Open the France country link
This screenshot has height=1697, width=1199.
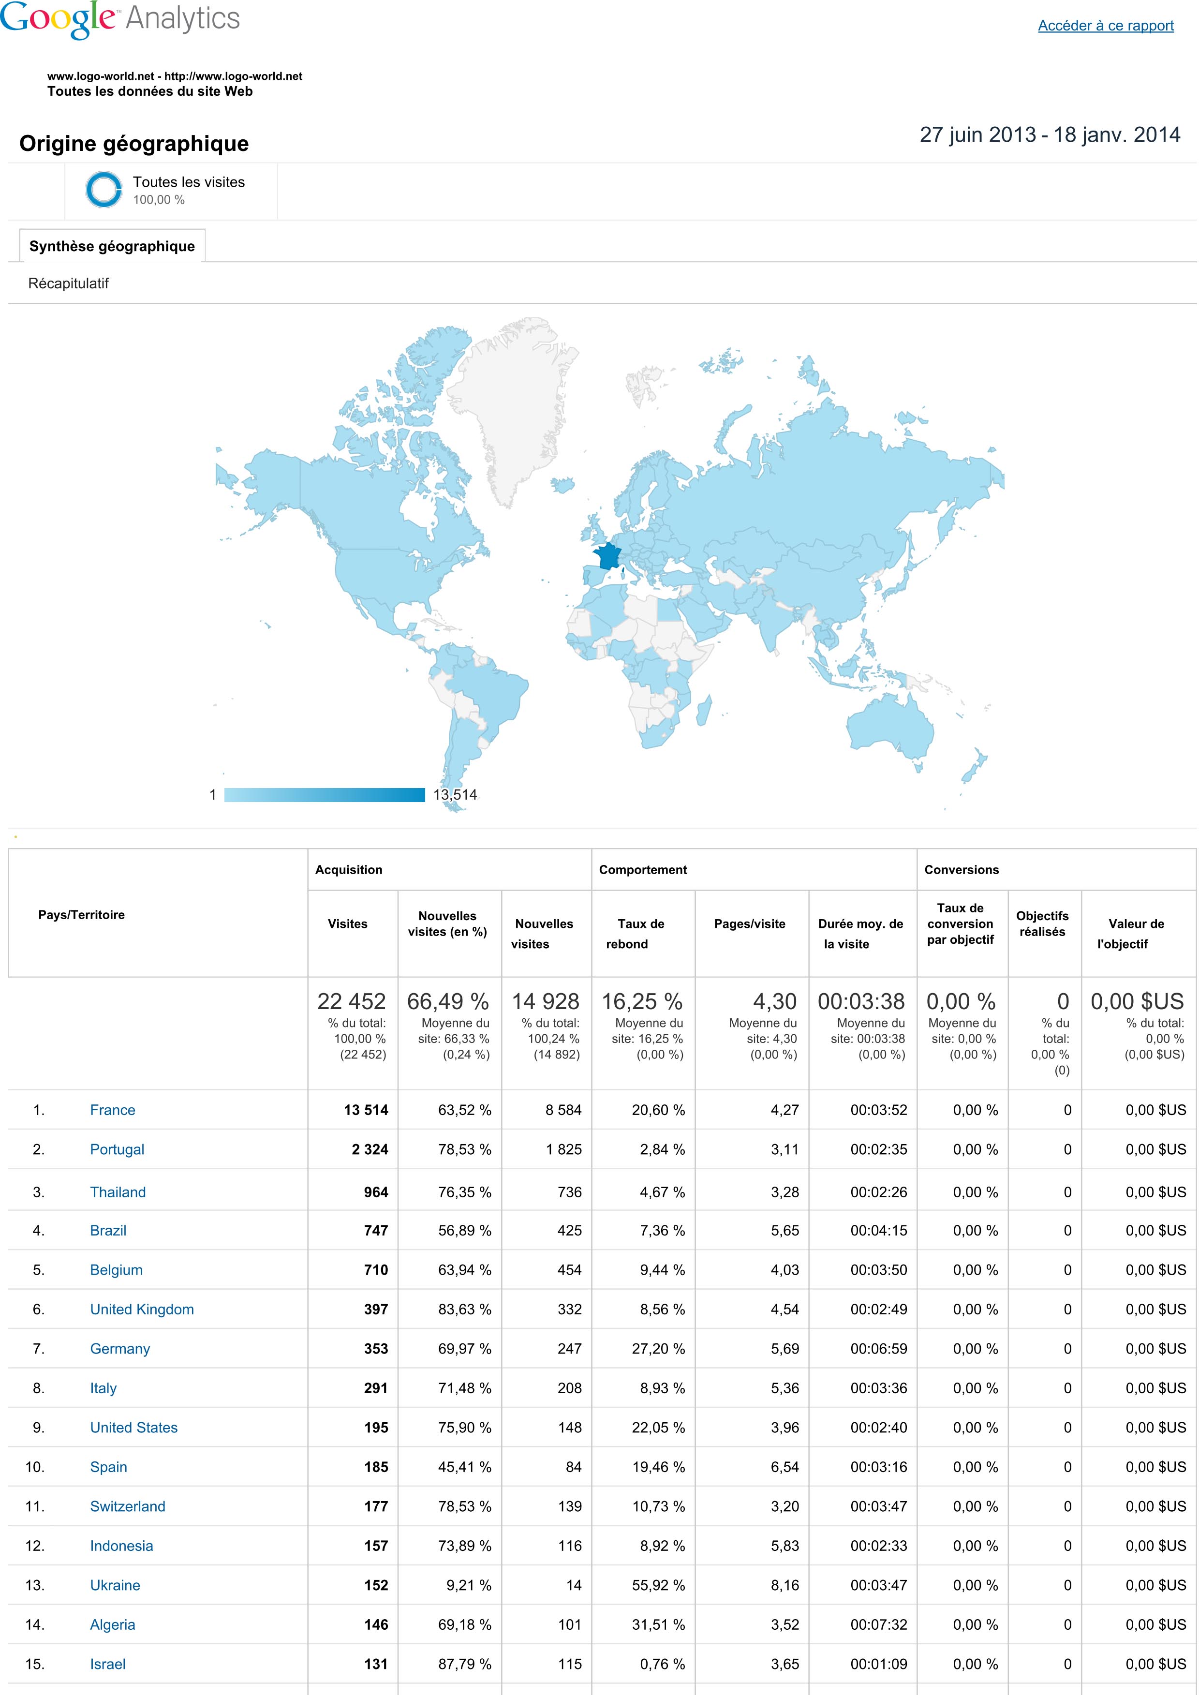112,1110
